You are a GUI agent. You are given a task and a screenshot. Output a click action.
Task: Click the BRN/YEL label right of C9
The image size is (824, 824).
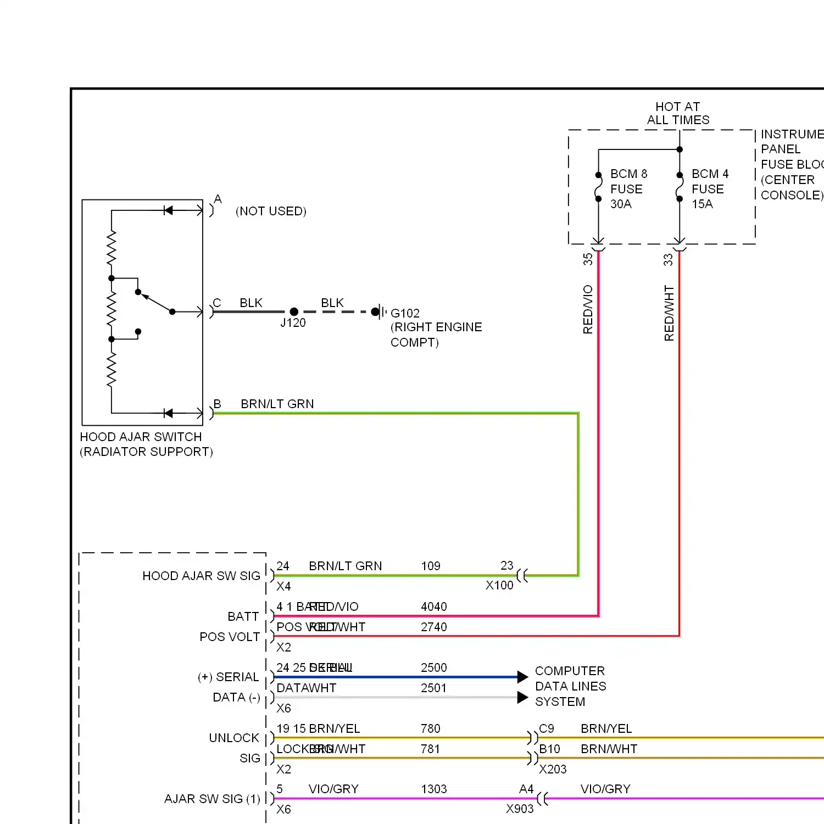tap(606, 728)
